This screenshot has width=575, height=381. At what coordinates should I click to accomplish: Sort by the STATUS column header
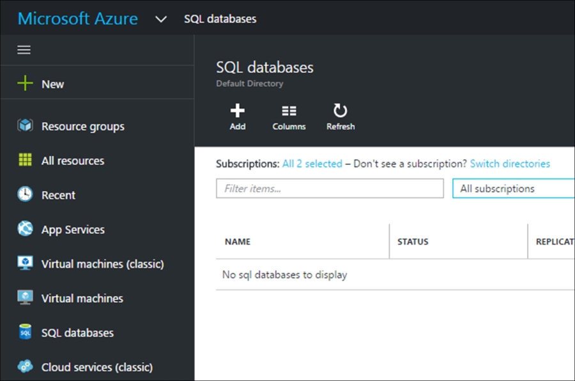[x=413, y=242]
